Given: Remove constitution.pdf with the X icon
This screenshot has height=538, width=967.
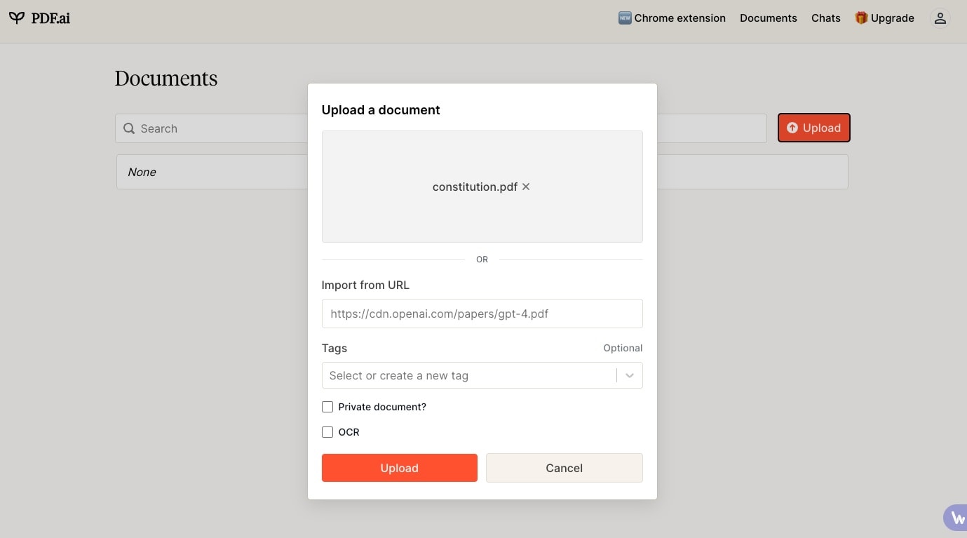Looking at the screenshot, I should tap(526, 187).
